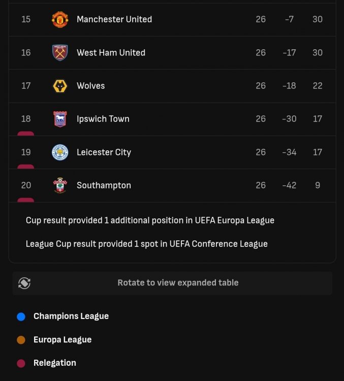Select the Relegation legend label
Screen dimensions: 344x381
point(55,363)
